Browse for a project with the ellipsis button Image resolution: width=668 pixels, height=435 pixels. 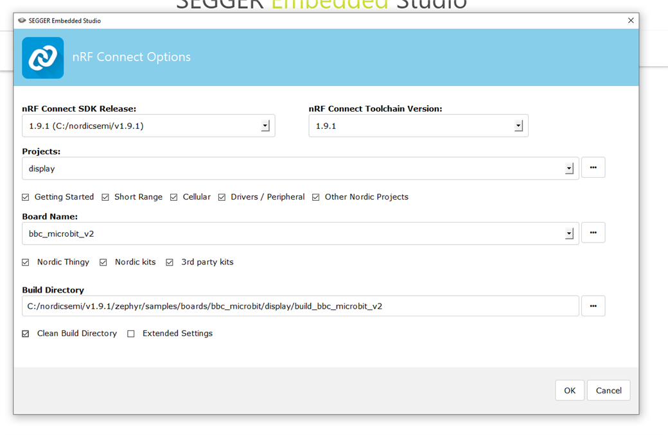593,167
